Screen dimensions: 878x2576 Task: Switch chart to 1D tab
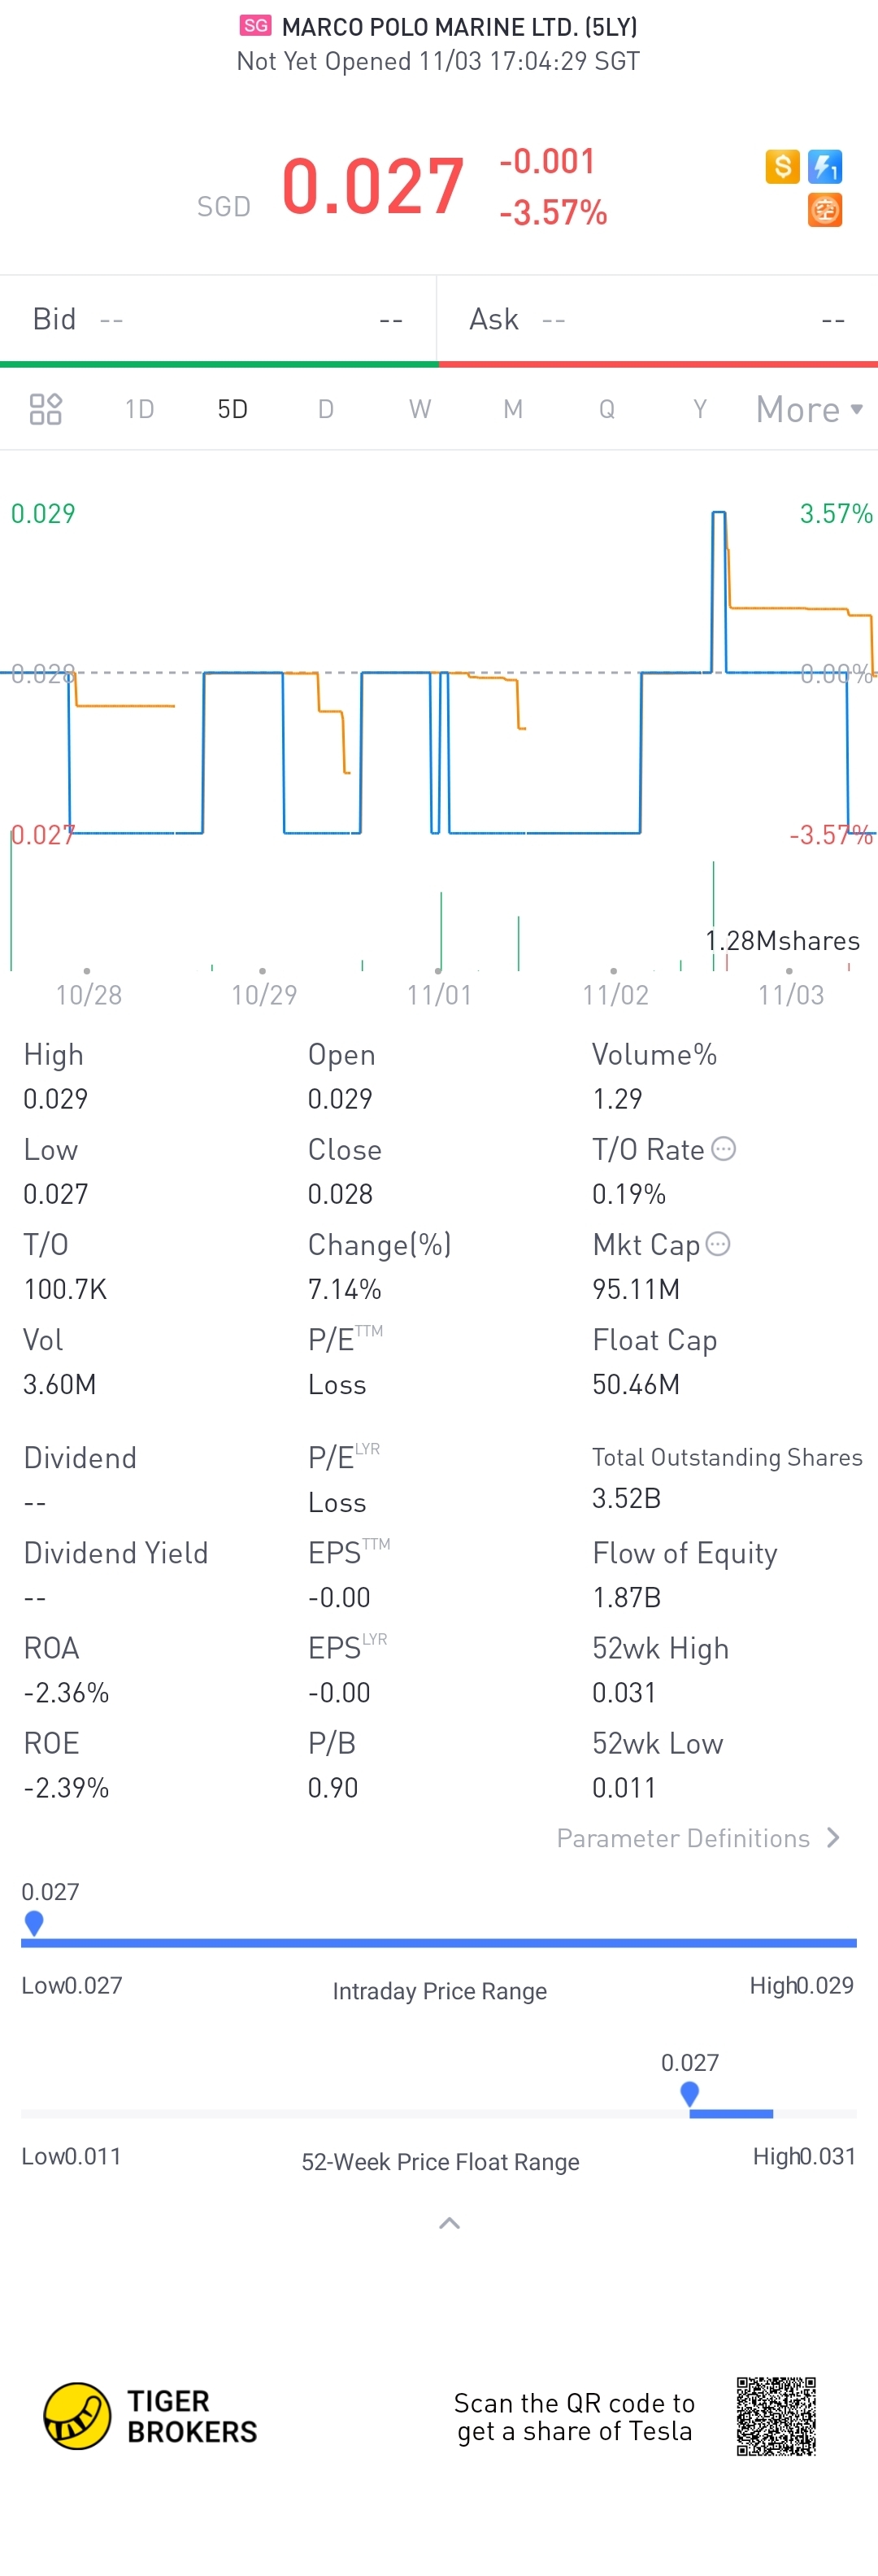point(139,409)
